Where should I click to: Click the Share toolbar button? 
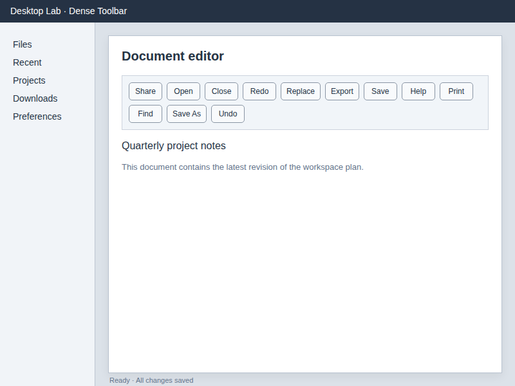click(145, 91)
